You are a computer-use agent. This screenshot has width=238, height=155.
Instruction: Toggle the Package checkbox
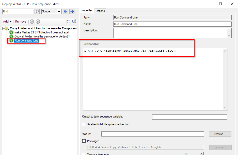(84, 141)
